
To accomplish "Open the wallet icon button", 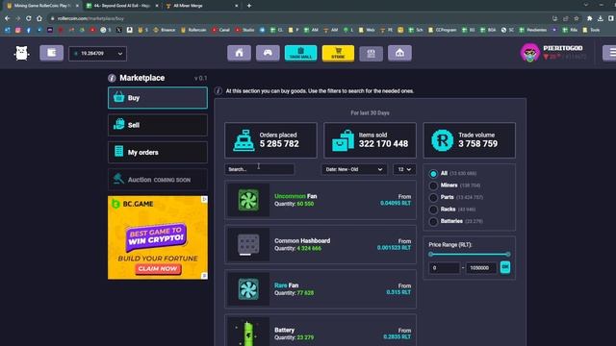I will pos(51,53).
